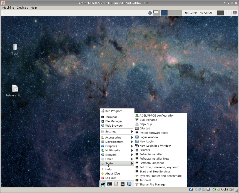Click the VirtualBox hard disk status icon
239x193 pixels.
191,190
